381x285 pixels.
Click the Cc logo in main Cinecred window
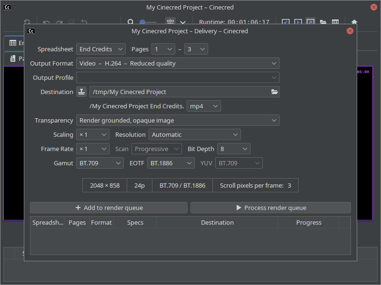click(x=7, y=7)
